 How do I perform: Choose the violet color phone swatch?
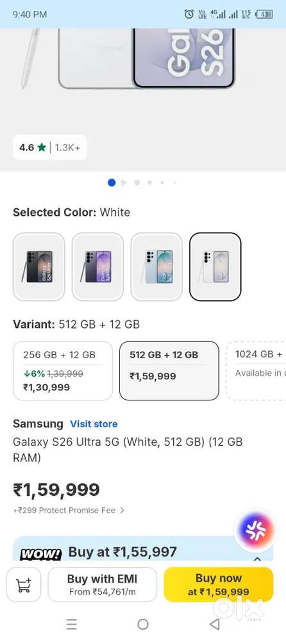pos(97,267)
